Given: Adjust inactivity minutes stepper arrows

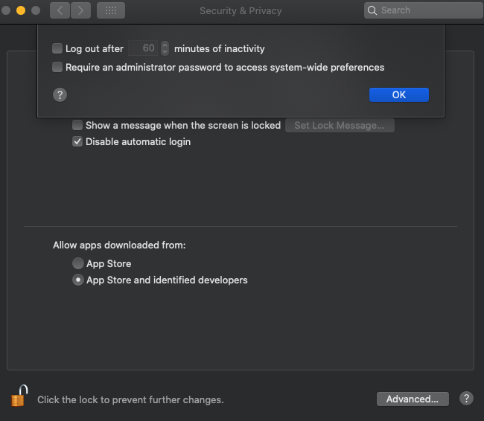Looking at the screenshot, I should point(165,48).
